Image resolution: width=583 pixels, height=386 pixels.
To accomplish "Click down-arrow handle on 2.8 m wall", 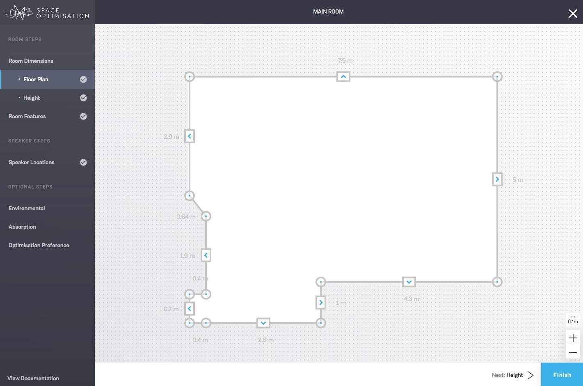I will [263, 323].
